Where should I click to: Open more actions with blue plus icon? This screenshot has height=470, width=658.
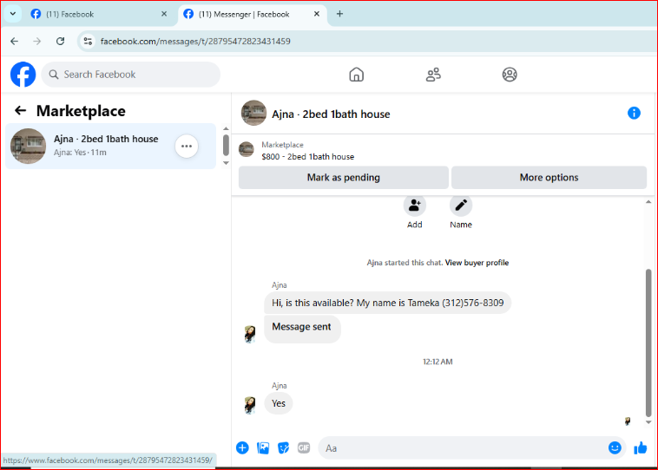tap(242, 447)
